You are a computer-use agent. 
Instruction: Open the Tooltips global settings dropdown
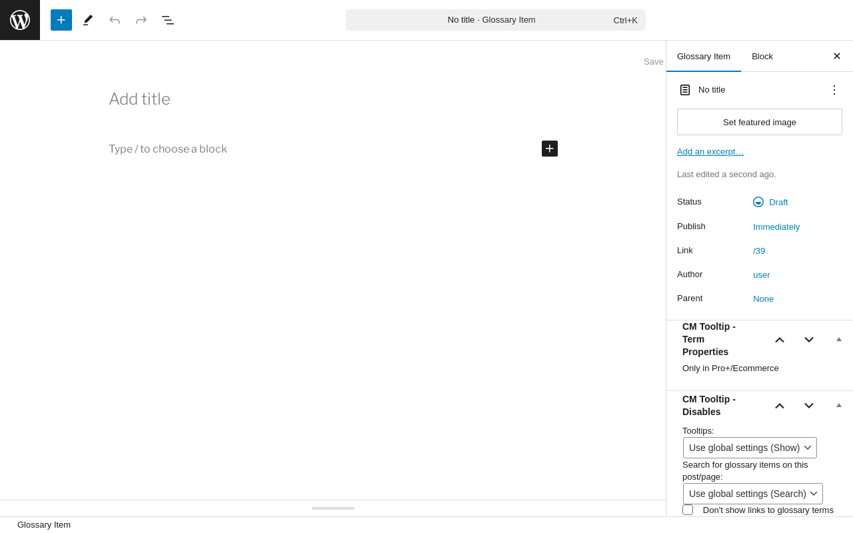coord(750,448)
